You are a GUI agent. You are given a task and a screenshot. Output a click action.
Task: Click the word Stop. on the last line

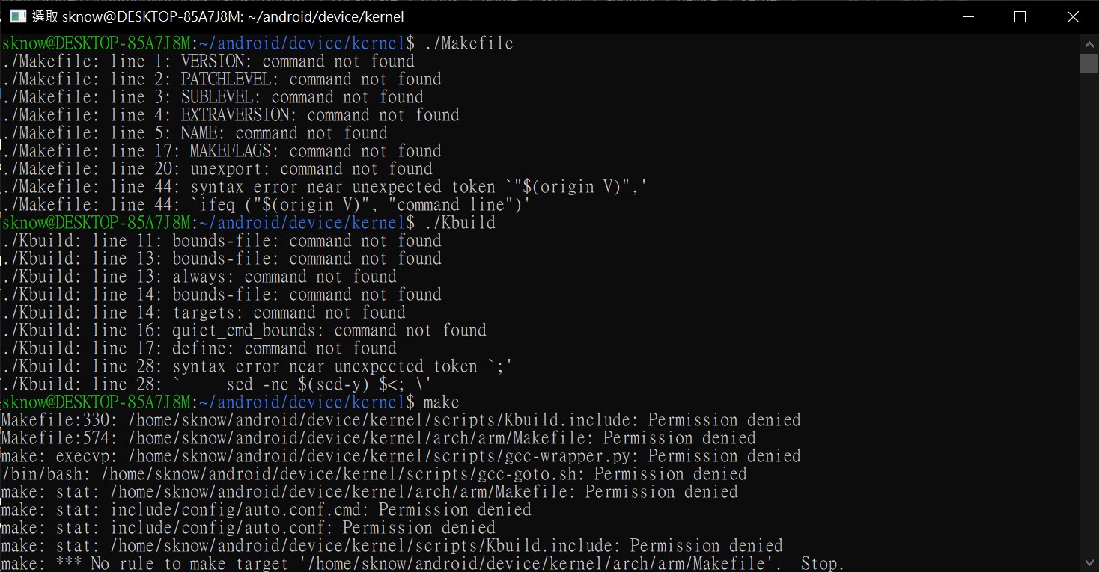[822, 564]
